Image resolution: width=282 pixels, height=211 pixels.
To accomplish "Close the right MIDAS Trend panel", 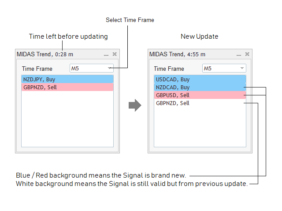I will (x=247, y=54).
